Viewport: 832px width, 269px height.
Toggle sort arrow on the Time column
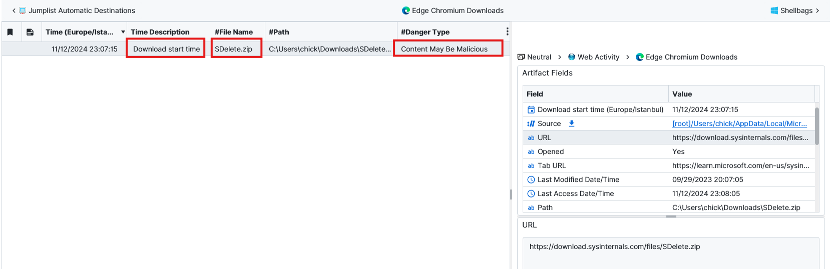pos(123,32)
